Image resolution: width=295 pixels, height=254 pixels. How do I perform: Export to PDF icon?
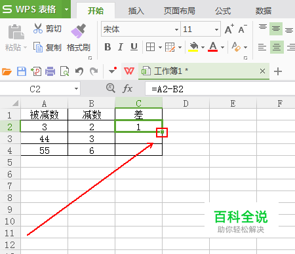pos(36,71)
